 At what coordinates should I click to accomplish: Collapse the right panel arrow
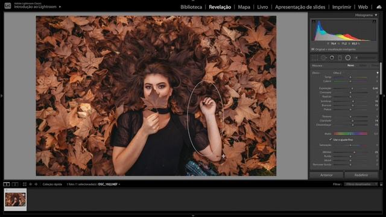pos(384,96)
